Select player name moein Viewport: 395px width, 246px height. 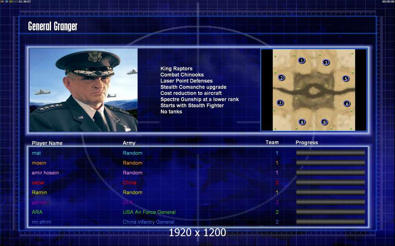click(39, 163)
